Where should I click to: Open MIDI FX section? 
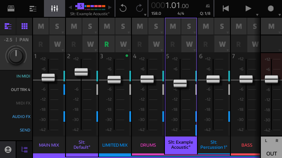23,103
